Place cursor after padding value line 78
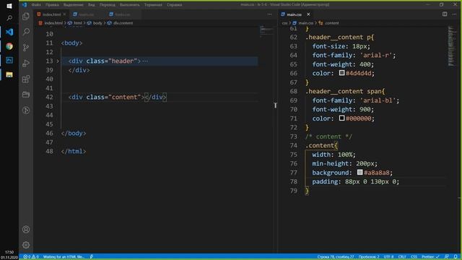Screen dimensions: 462x260 400,181
